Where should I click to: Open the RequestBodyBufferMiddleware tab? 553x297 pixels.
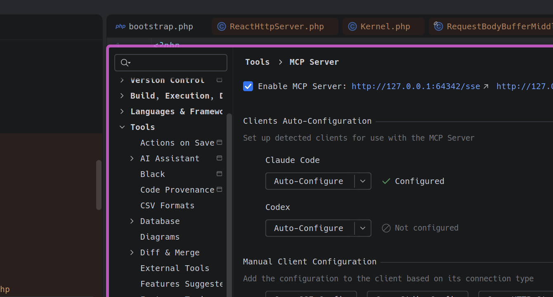point(491,26)
